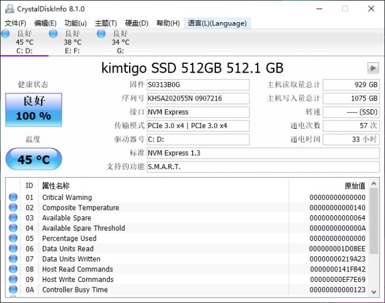This screenshot has width=385, height=303.
Task: Select the Percentage Used attribute name
Action: pyautogui.click(x=69, y=239)
